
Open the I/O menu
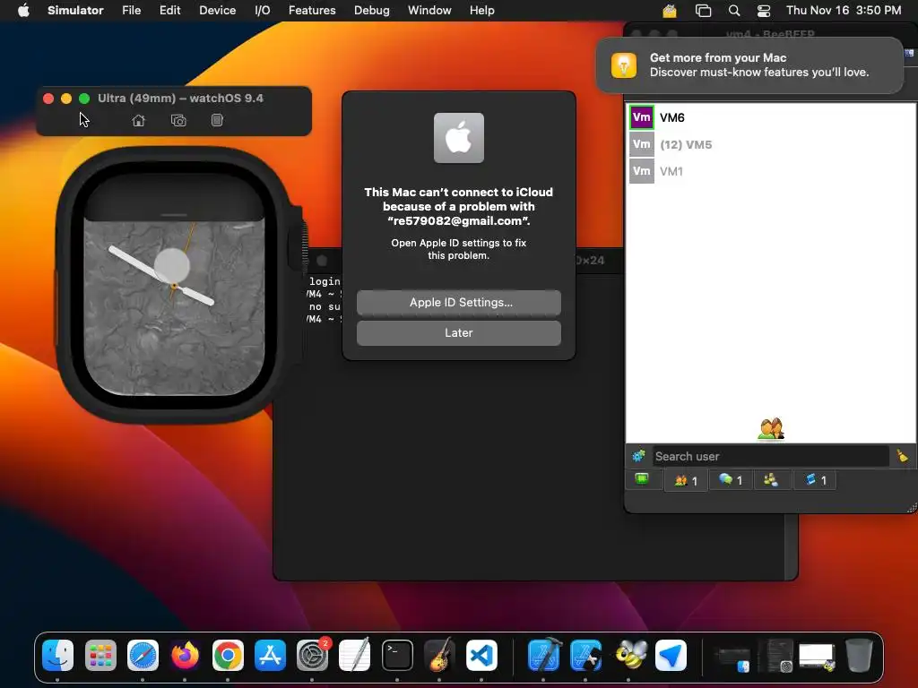(263, 11)
